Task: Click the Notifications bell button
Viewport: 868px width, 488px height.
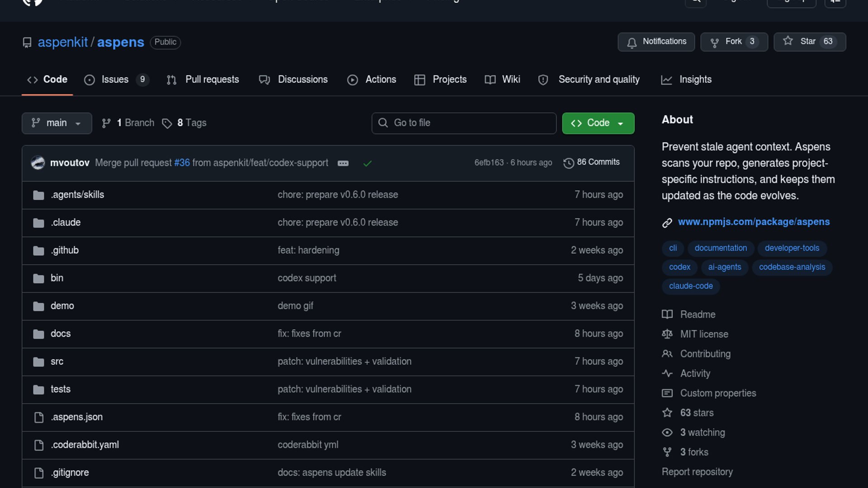Action: (x=656, y=42)
